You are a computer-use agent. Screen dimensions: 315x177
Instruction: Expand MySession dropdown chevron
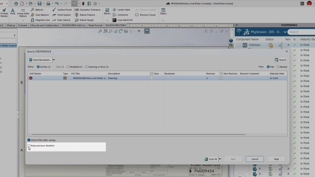tap(285, 32)
